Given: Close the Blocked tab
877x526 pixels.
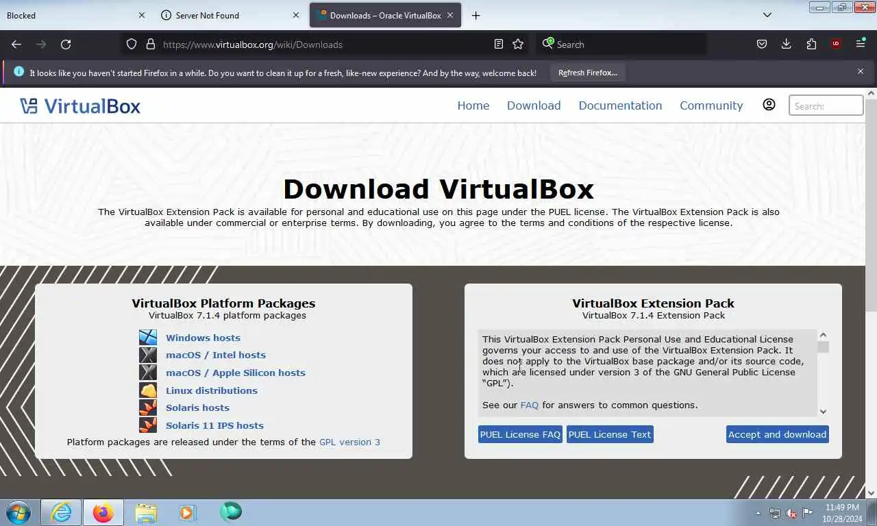Looking at the screenshot, I should [x=142, y=15].
